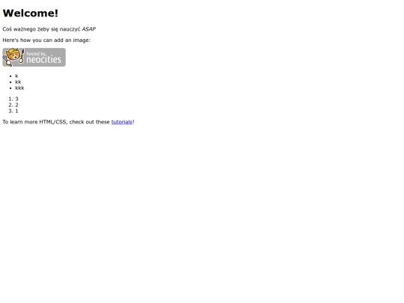The image size is (404, 303).
Task: Click the 'Here's how you can add an image' text
Action: 46,40
